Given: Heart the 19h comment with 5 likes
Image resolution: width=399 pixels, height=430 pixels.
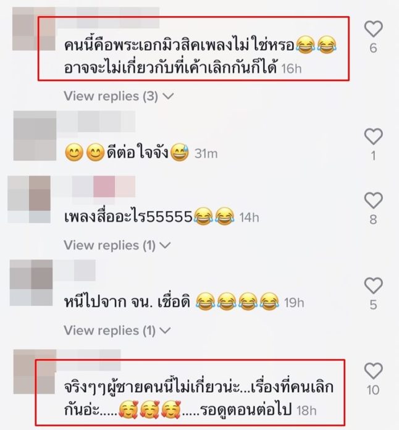Looking at the screenshot, I should (373, 285).
